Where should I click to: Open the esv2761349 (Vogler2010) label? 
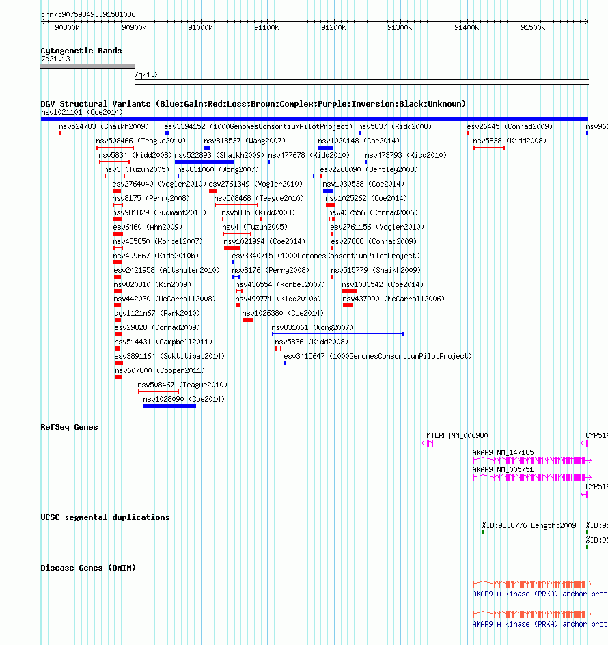(255, 184)
